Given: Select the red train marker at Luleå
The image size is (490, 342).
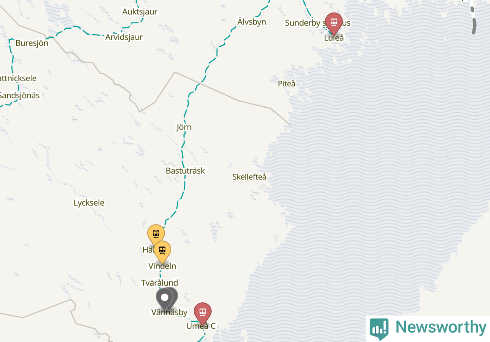Looking at the screenshot, I should [x=334, y=23].
